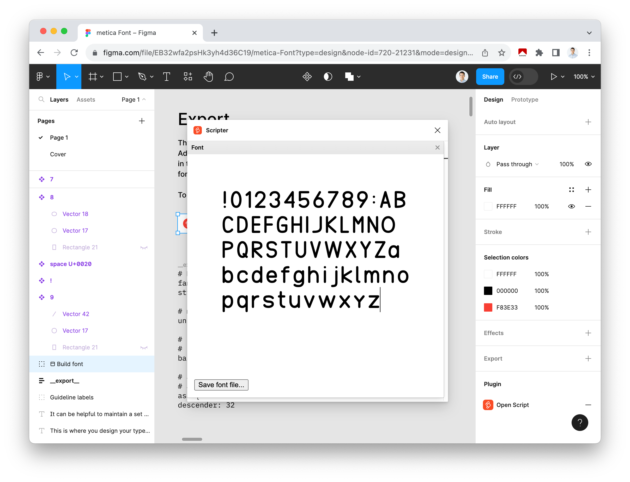The height and width of the screenshot is (482, 630).
Task: Click the Share button
Action: click(x=490, y=77)
